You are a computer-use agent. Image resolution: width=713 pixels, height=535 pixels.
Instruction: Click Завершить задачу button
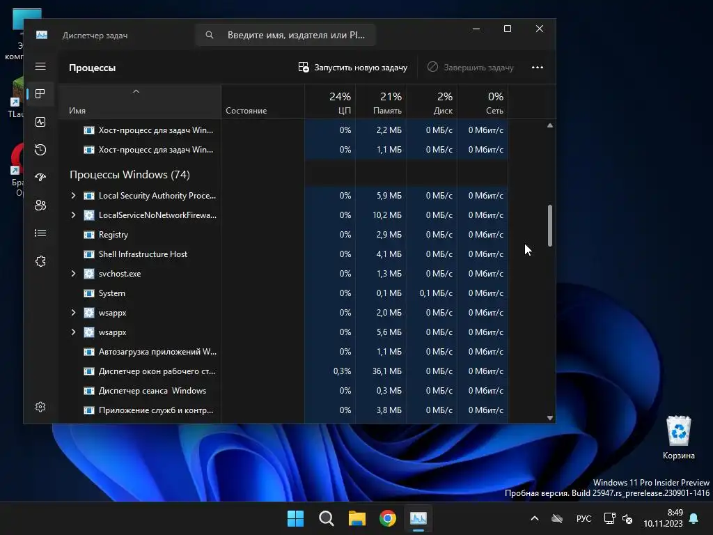[471, 68]
